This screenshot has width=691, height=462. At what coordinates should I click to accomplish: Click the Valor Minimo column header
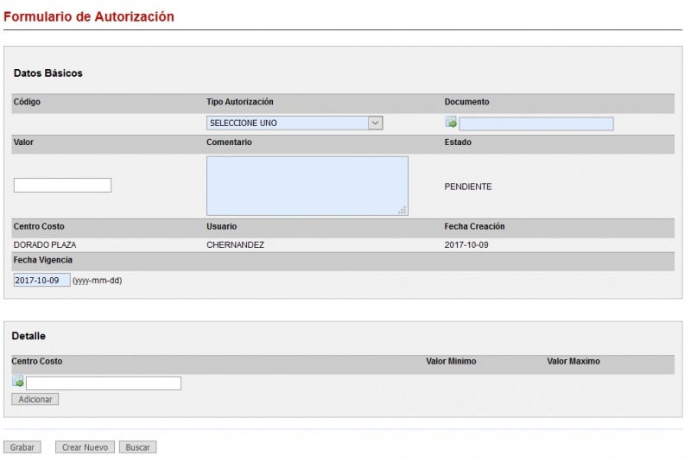pos(451,361)
